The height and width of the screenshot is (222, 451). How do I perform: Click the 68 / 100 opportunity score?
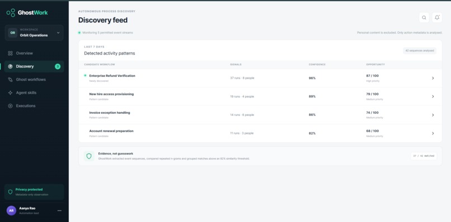372,131
